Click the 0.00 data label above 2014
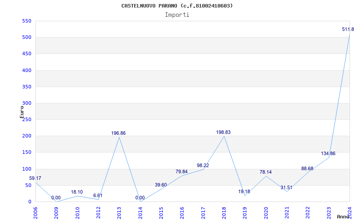Viewport: 354px width, 221px height. point(140,198)
